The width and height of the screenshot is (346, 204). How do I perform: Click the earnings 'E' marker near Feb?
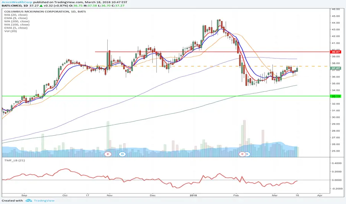pyautogui.click(x=242, y=154)
